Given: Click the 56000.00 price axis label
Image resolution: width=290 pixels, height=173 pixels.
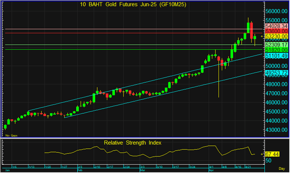Looking at the screenshot, I should 276,11.
